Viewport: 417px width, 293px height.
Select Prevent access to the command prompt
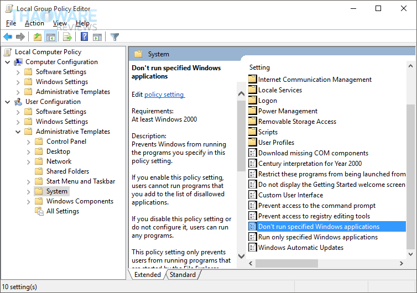point(317,206)
